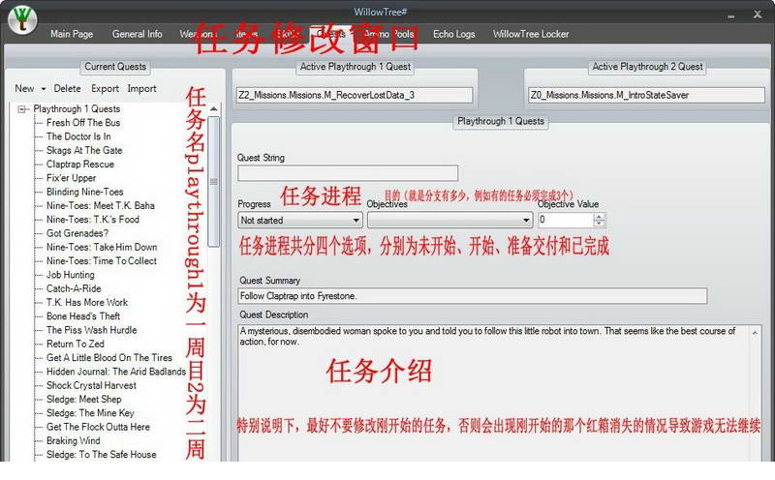
Task: Click the Quest String input field
Action: (x=348, y=173)
